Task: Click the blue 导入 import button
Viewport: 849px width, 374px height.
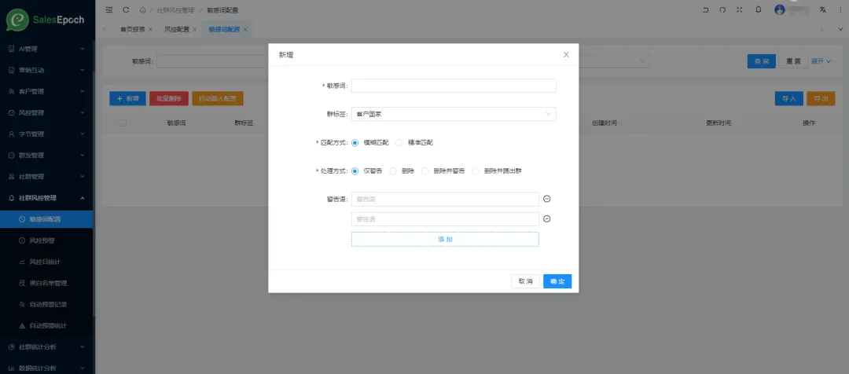Action: [789, 98]
